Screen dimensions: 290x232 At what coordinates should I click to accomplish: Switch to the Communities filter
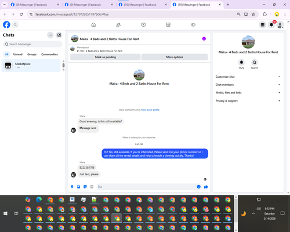click(x=49, y=55)
